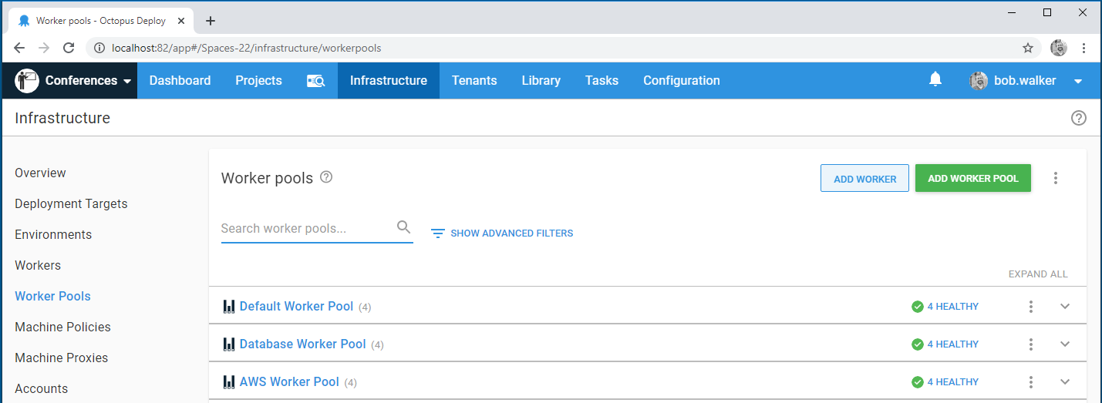Reload the page using browser refresh icon
The height and width of the screenshot is (403, 1102).
69,48
